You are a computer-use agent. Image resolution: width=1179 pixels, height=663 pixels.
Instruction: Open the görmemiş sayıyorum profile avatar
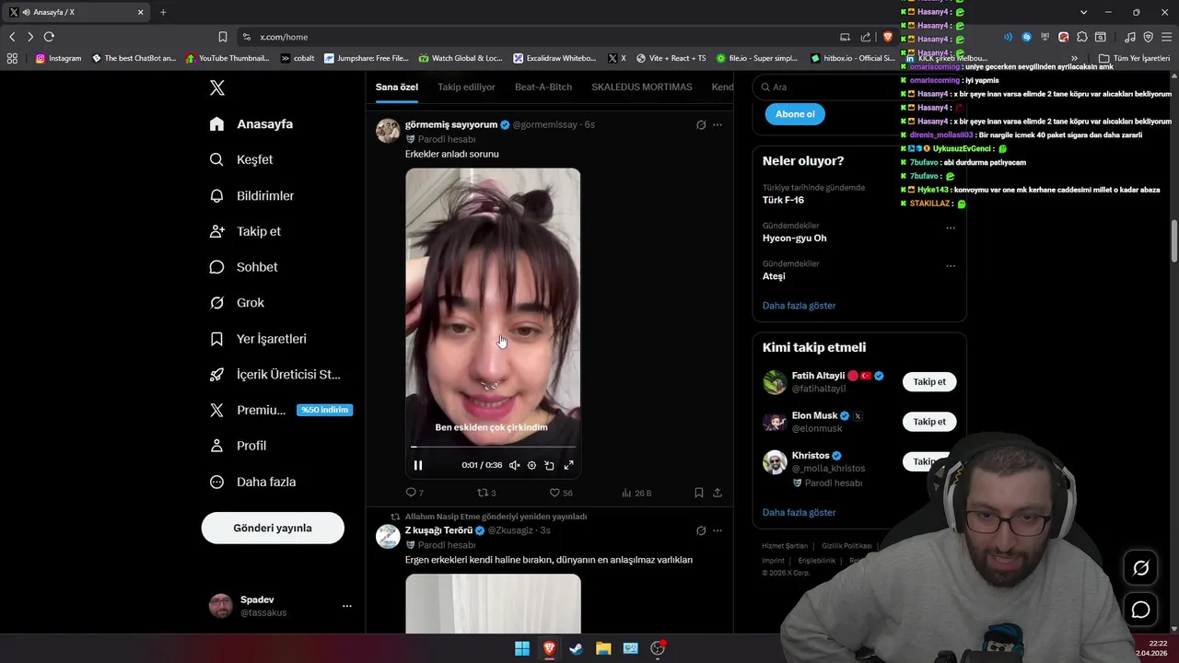point(388,131)
